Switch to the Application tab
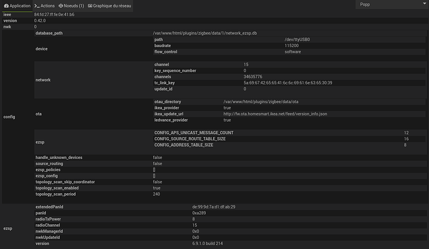This screenshot has width=429, height=249. point(17,6)
